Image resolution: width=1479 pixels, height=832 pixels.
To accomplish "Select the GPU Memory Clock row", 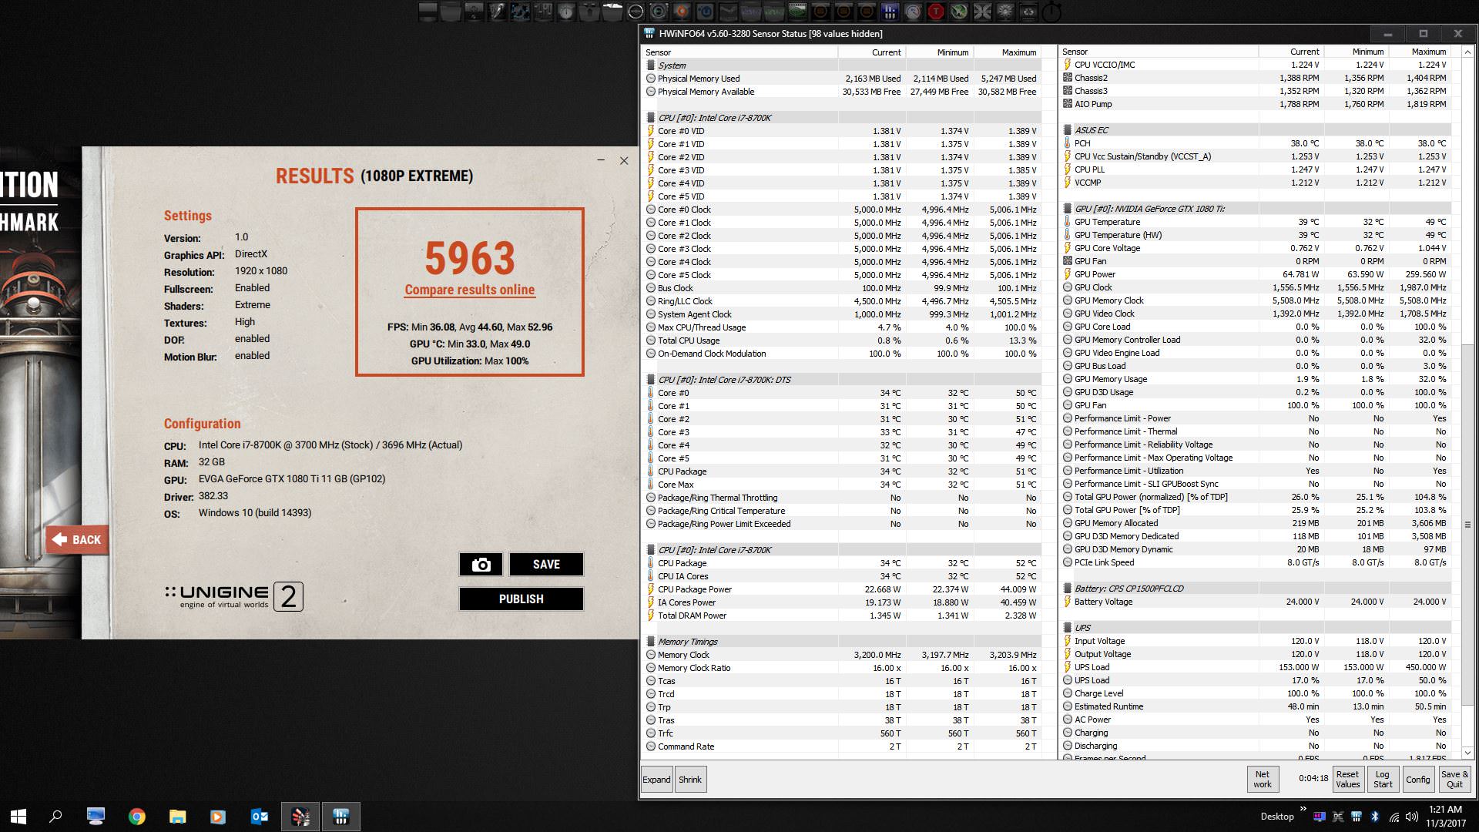I will point(1257,300).
